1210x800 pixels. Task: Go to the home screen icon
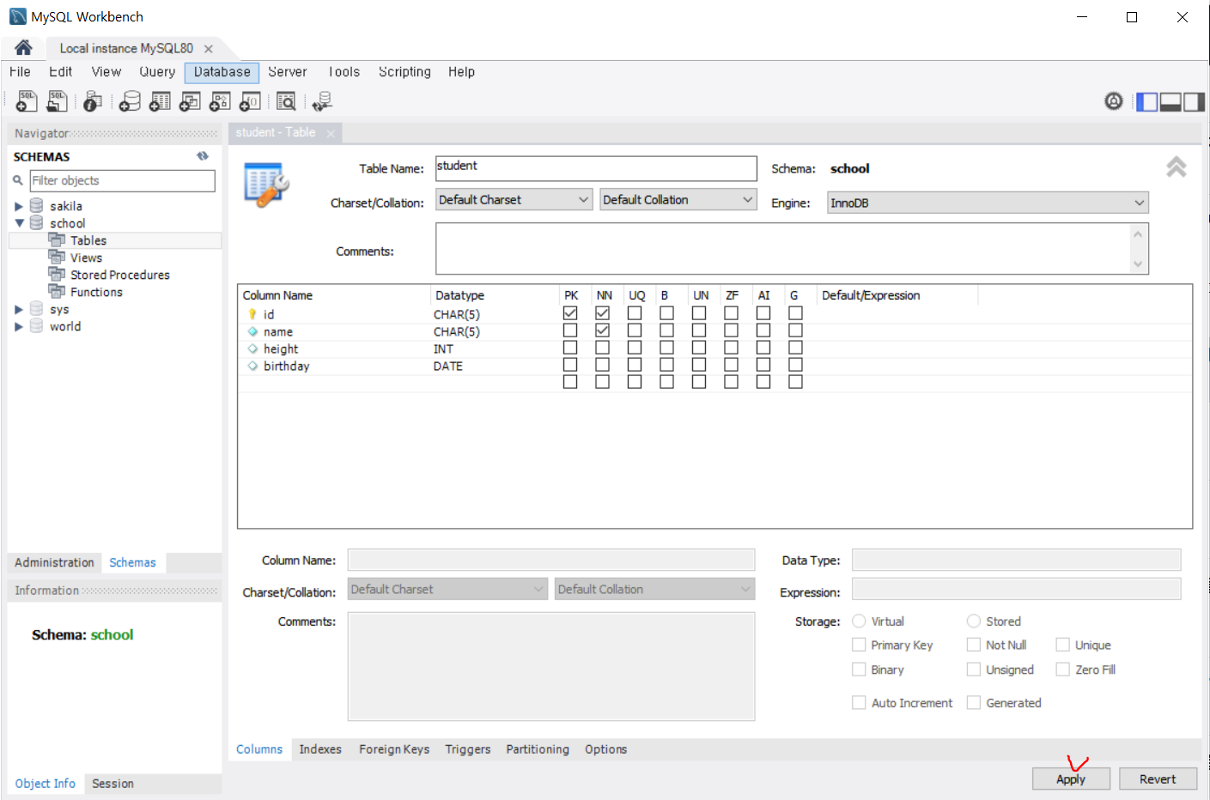(23, 47)
